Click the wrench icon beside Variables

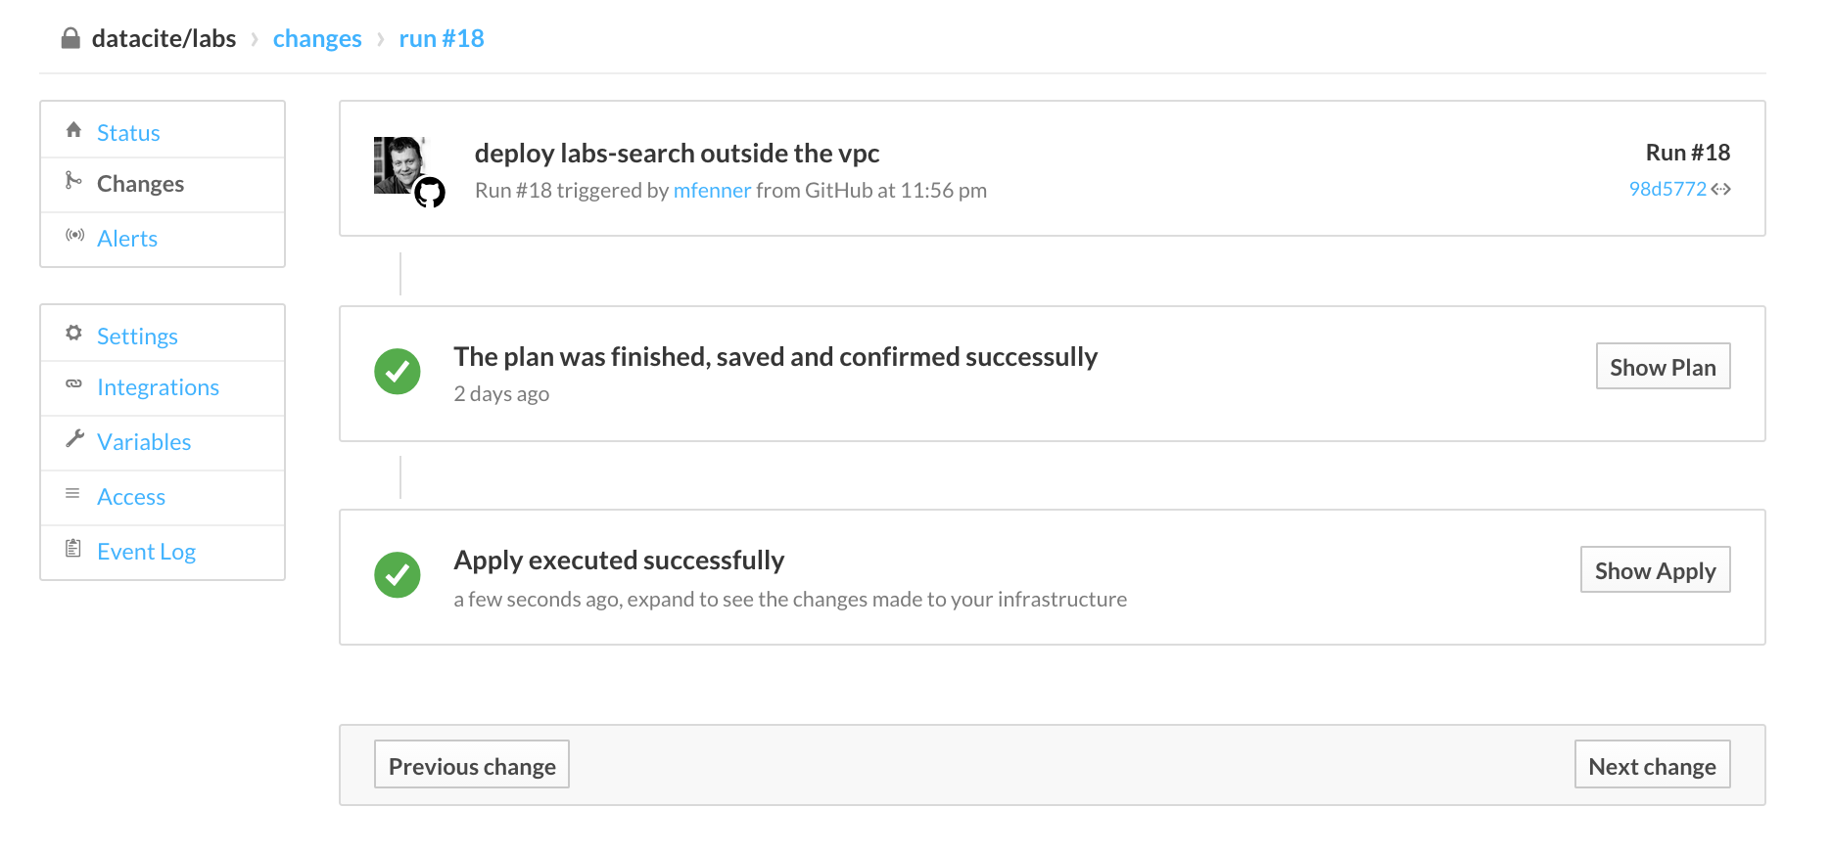(x=74, y=438)
